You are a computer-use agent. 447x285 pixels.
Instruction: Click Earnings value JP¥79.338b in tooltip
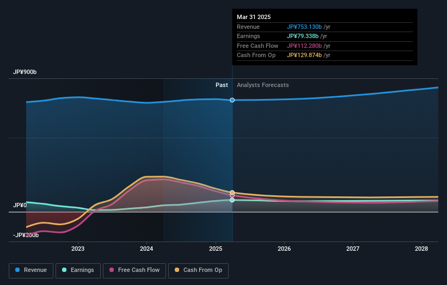pyautogui.click(x=303, y=36)
